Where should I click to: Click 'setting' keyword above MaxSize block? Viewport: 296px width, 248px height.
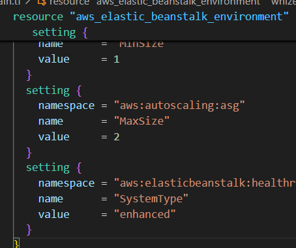click(x=48, y=91)
